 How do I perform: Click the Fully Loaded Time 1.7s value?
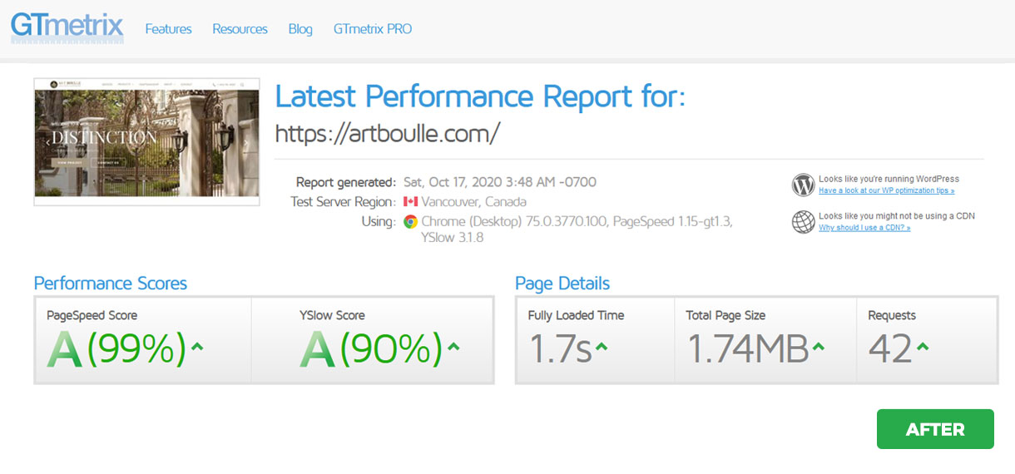[560, 349]
